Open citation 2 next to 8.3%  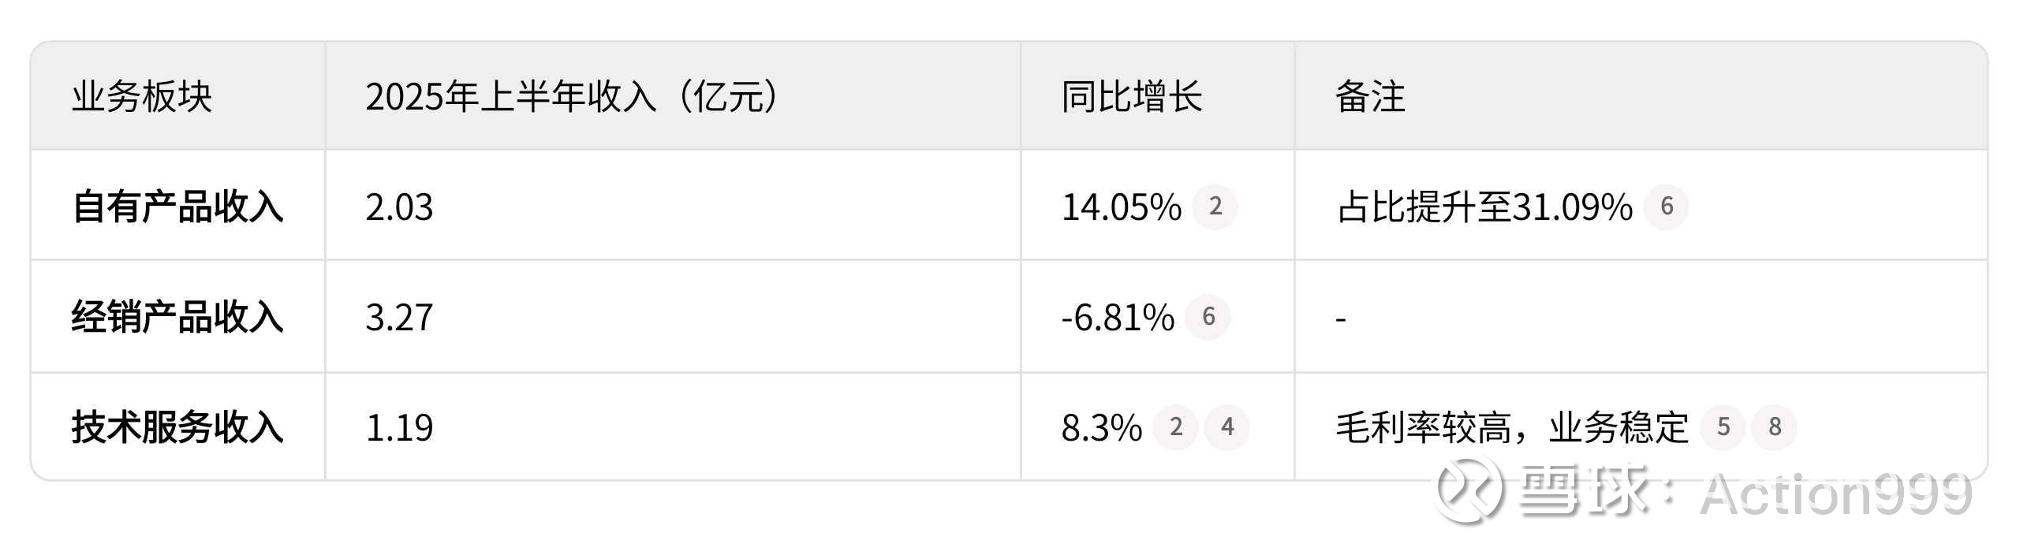click(1175, 427)
